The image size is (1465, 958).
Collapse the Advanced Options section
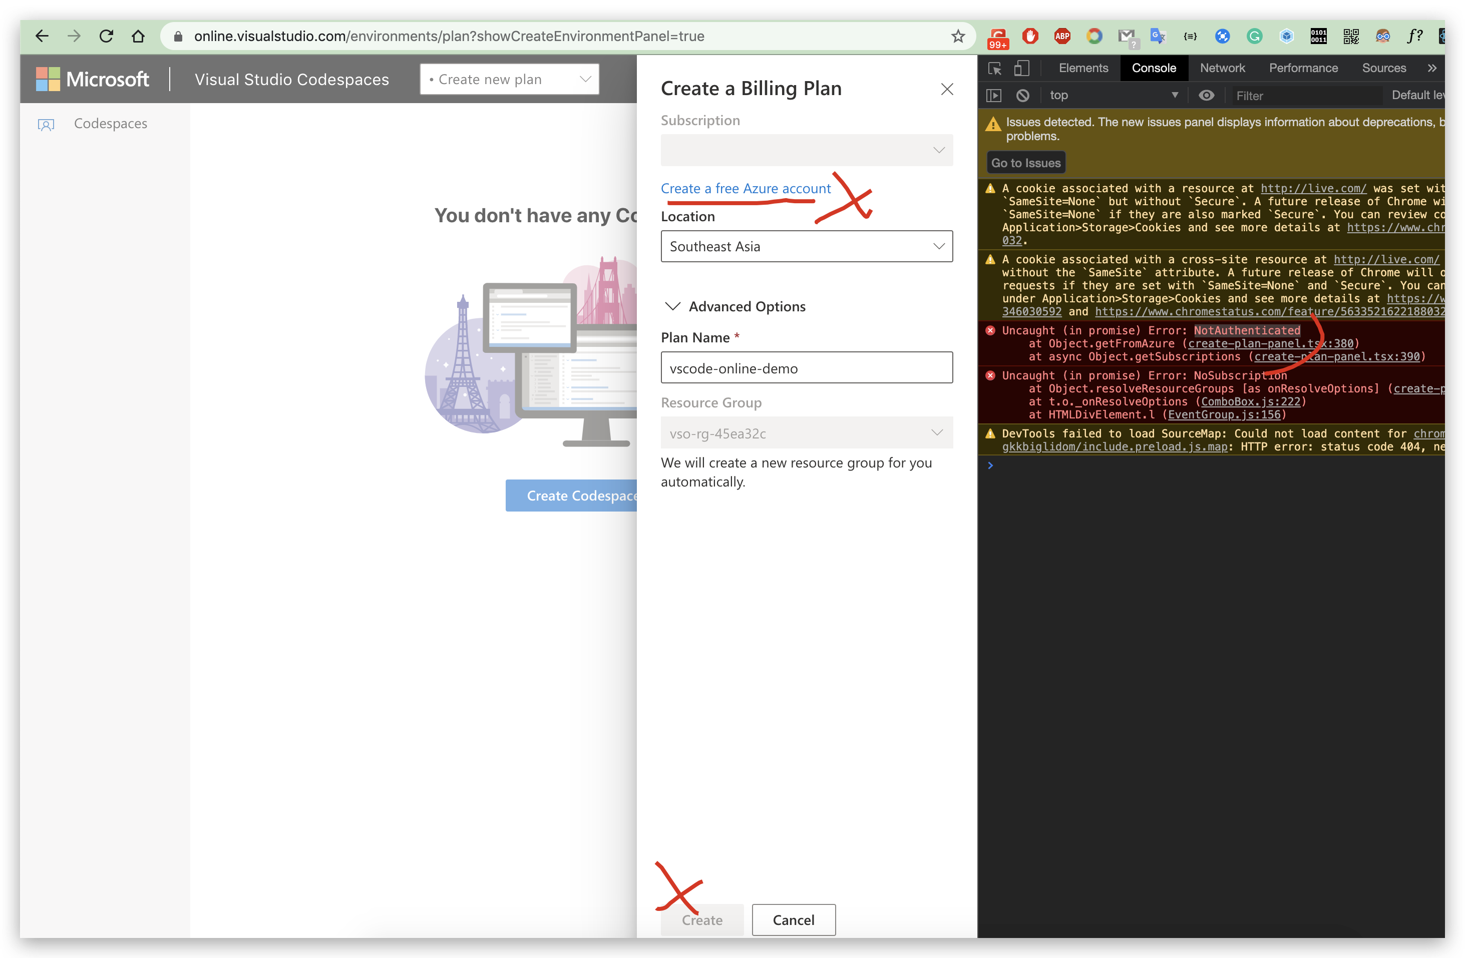(x=735, y=306)
